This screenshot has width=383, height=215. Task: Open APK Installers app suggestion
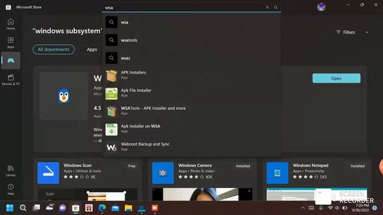point(191,76)
